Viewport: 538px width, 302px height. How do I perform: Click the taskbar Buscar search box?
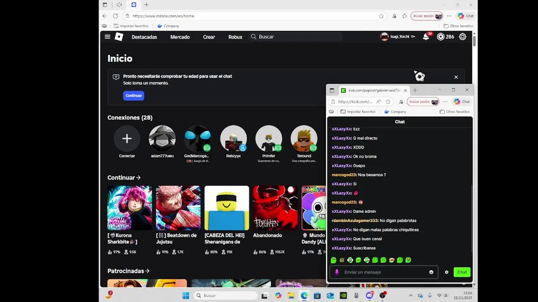click(x=226, y=296)
